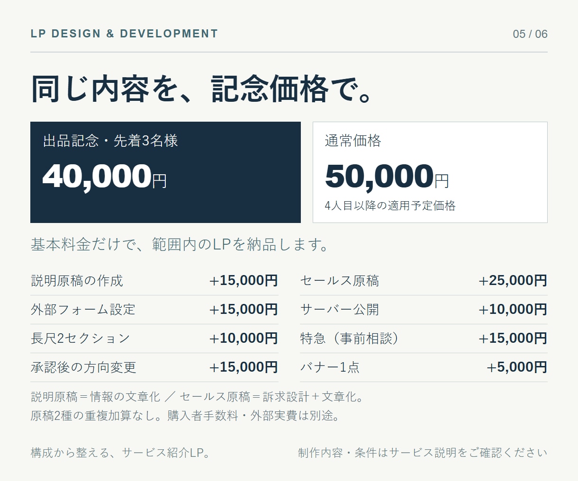Click the '出品記念・先着3名様' label
The height and width of the screenshot is (481, 578).
point(110,141)
